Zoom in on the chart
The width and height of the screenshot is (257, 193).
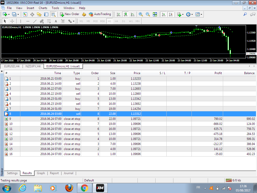click(141, 14)
